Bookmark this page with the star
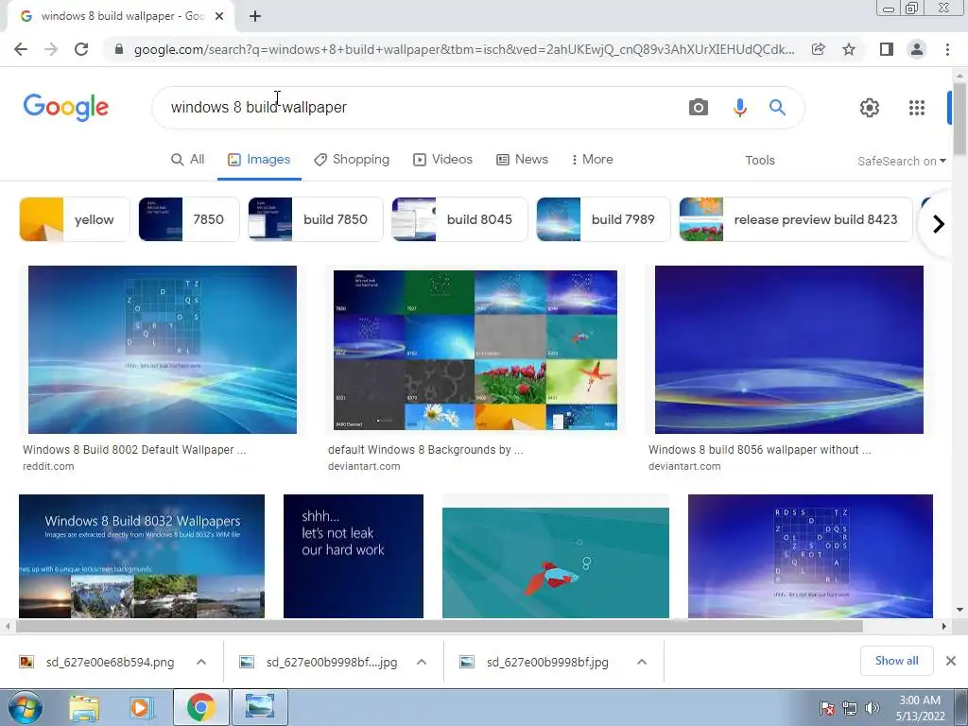The image size is (968, 726). [x=850, y=49]
